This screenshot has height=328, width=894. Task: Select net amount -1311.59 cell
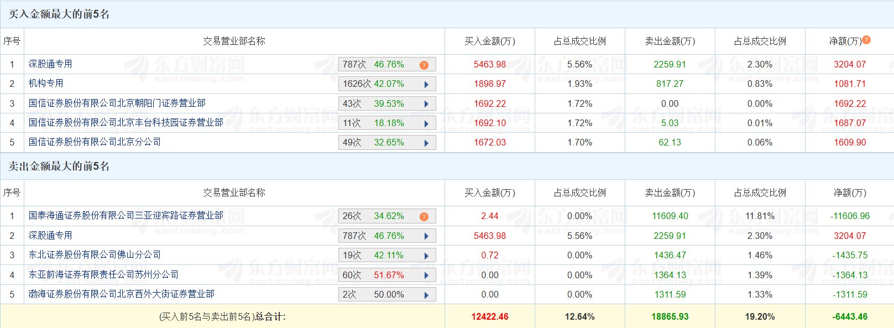click(x=850, y=295)
